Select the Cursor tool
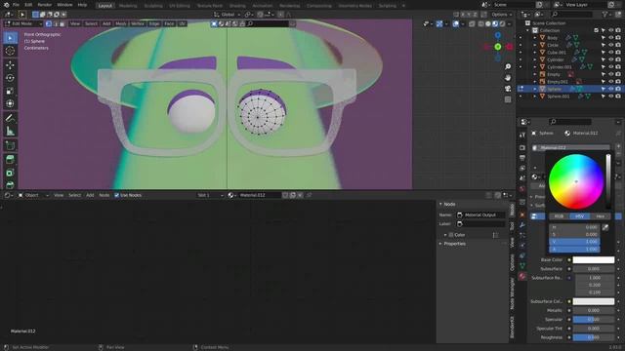The image size is (625, 351). pyautogui.click(x=10, y=51)
